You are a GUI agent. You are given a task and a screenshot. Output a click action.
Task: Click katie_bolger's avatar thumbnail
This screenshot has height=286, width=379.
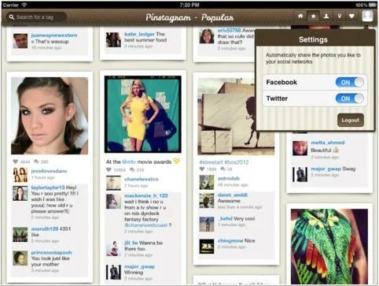point(113,39)
